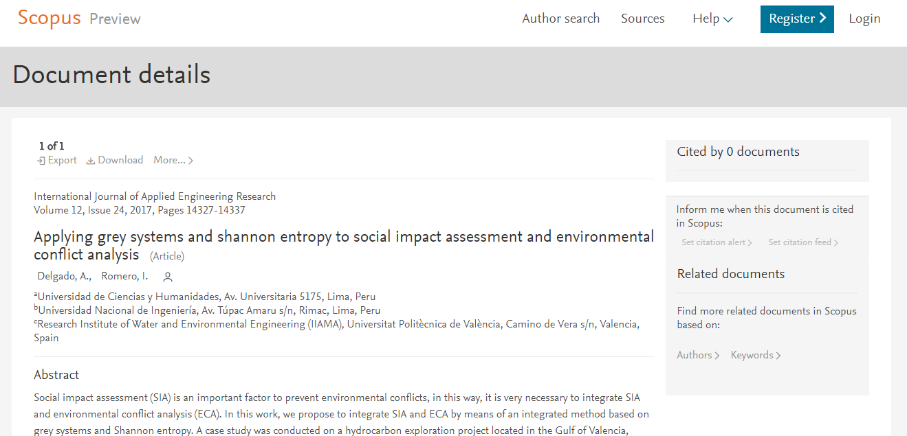Click the Research Institute of Water affiliation
Viewport: 907px width, 436px height.
[337, 331]
